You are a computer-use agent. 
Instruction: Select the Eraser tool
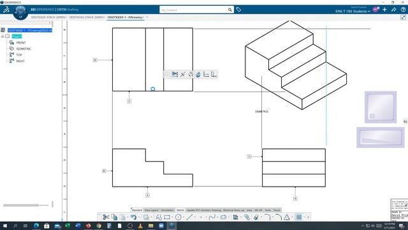(256, 217)
